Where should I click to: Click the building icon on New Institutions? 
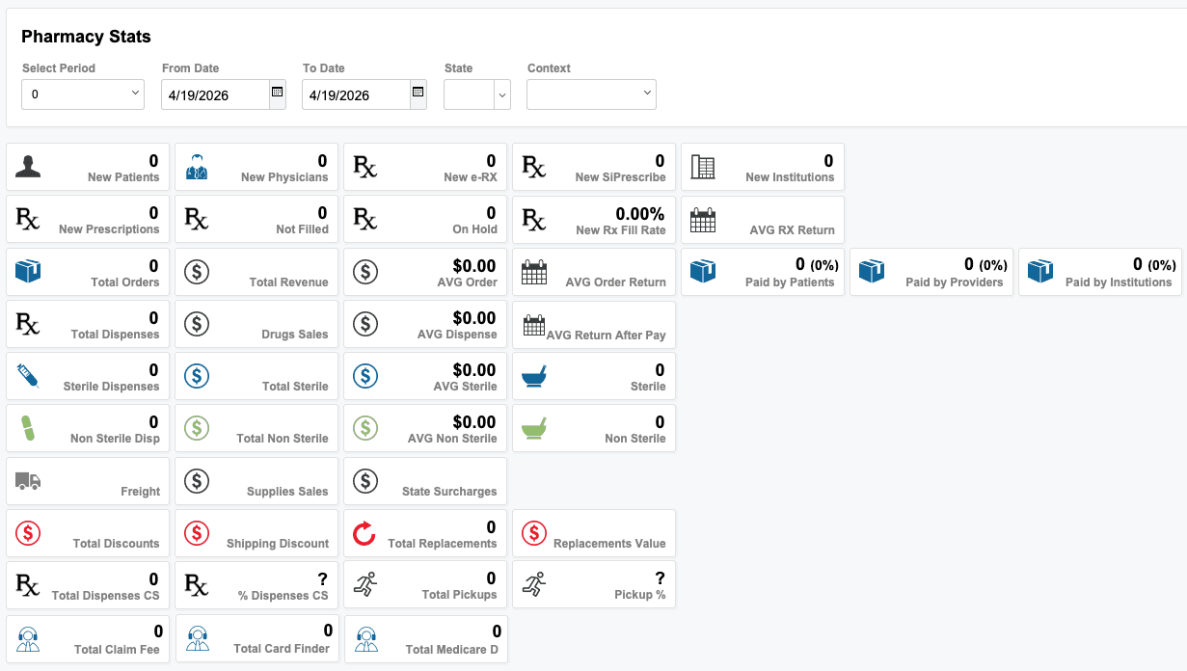[x=703, y=167]
